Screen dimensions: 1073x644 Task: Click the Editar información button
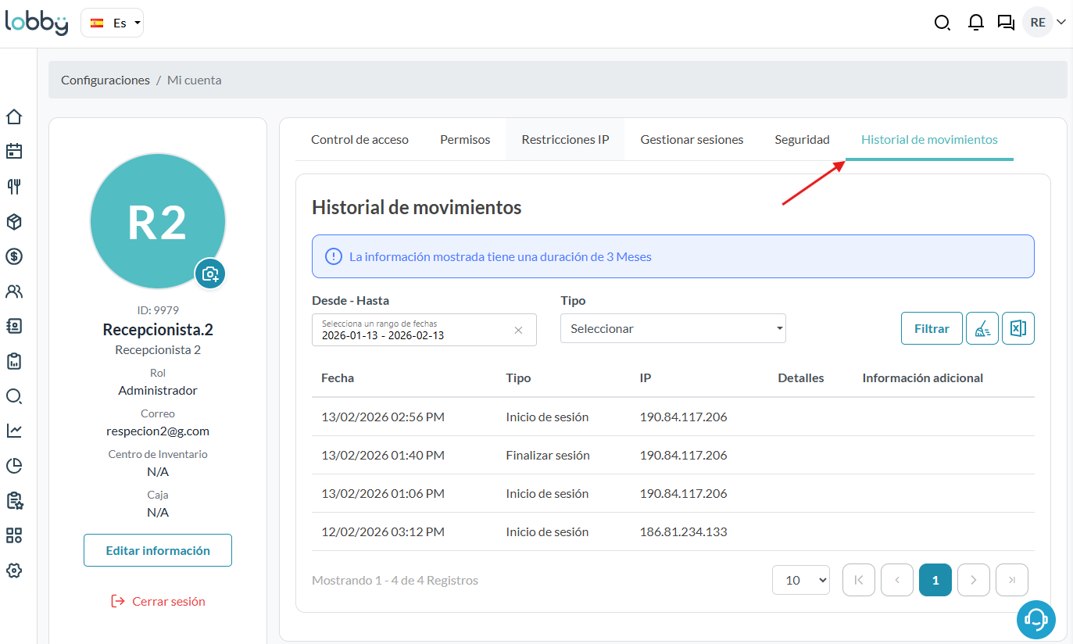pos(158,550)
